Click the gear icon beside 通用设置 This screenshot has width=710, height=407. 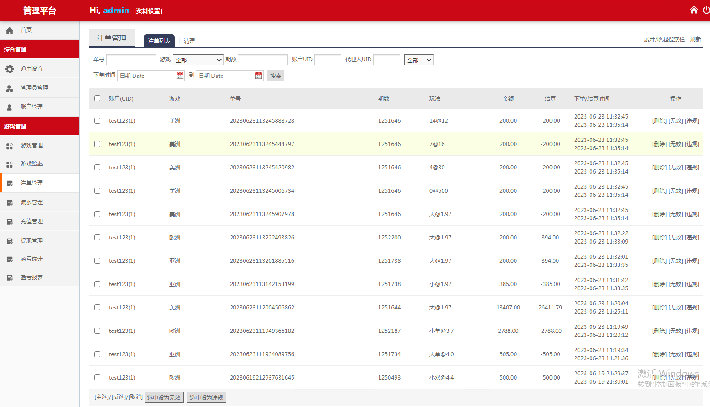(10, 69)
